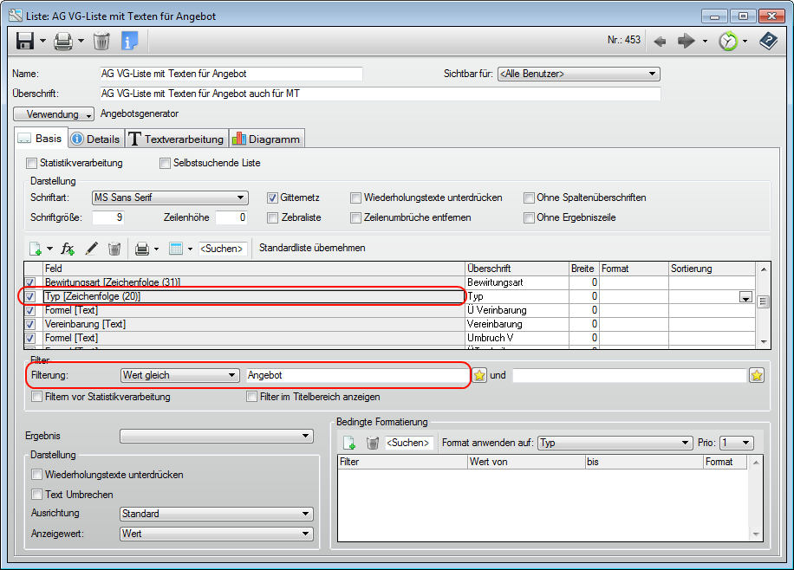Open the help book icon
This screenshot has height=570, width=794.
tap(768, 41)
